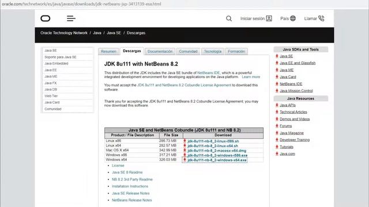Click download arrow icon for linux-x64.sh
The image size is (369, 207).
click(x=184, y=145)
